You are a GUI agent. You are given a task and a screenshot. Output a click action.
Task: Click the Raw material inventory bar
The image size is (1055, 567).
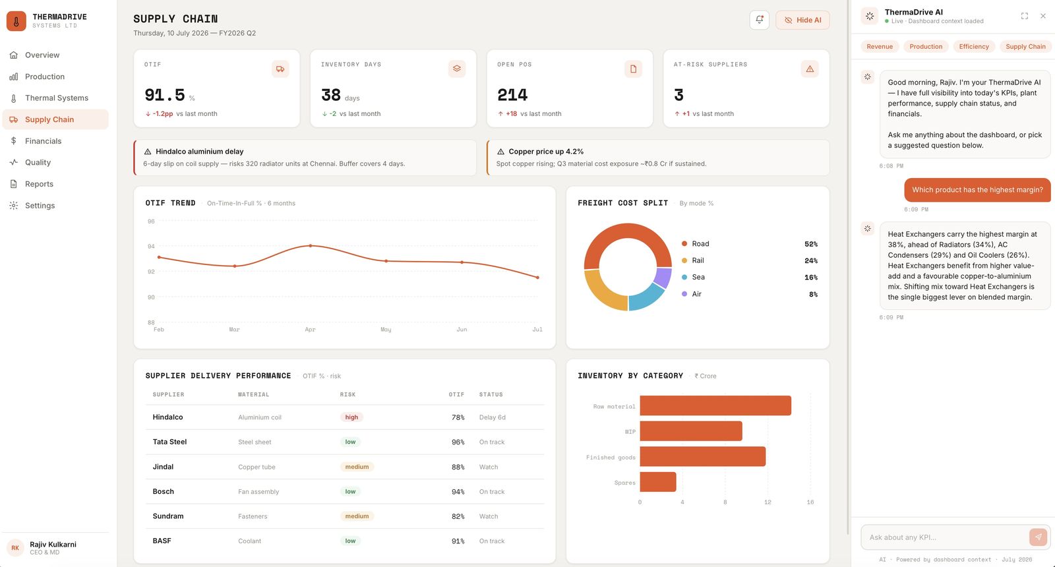[715, 405]
